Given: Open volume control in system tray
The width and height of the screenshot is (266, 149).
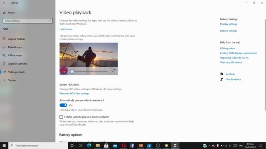Looking at the screenshot, I should [x=230, y=146].
